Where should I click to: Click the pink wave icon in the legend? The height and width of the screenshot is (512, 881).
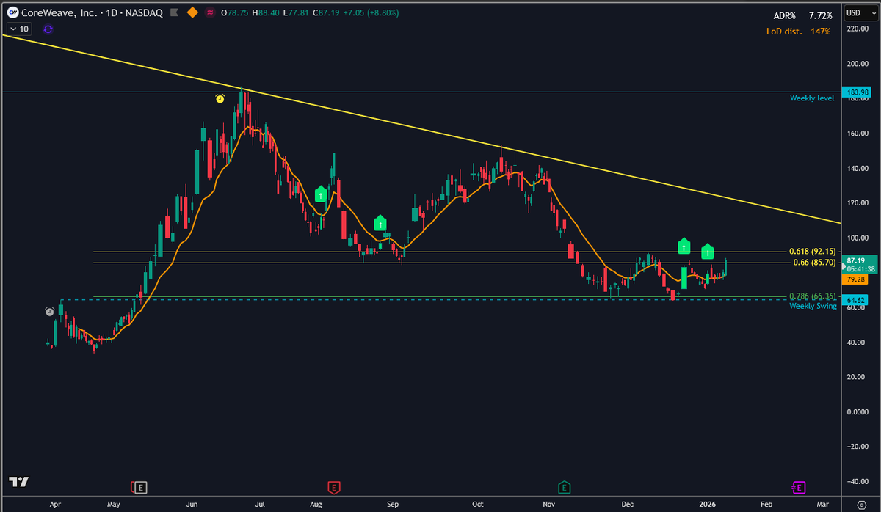coord(210,13)
